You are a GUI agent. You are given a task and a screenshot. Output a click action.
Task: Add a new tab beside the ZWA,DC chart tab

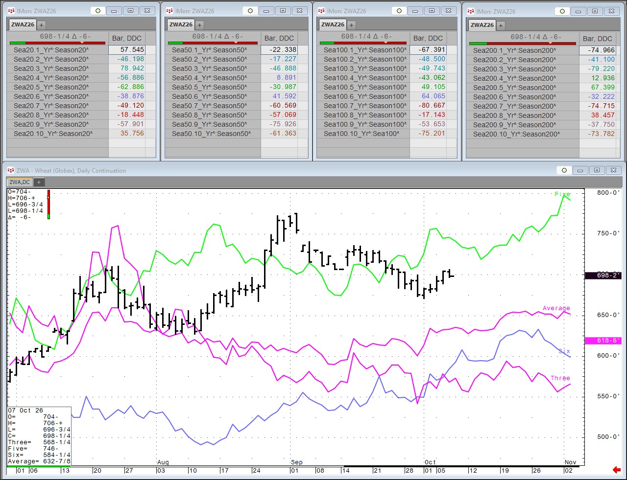coord(39,182)
